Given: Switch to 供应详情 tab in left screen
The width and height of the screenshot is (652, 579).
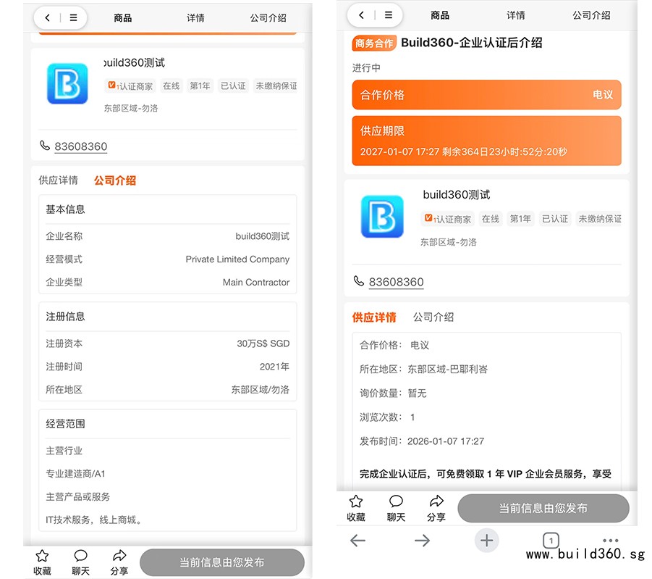Looking at the screenshot, I should [x=59, y=180].
